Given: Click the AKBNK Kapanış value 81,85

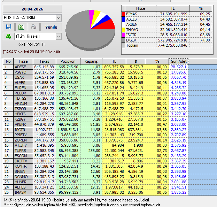Looking at the screenshot, I should [95, 125].
